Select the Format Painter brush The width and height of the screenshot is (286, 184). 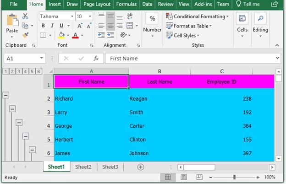pos(25,35)
